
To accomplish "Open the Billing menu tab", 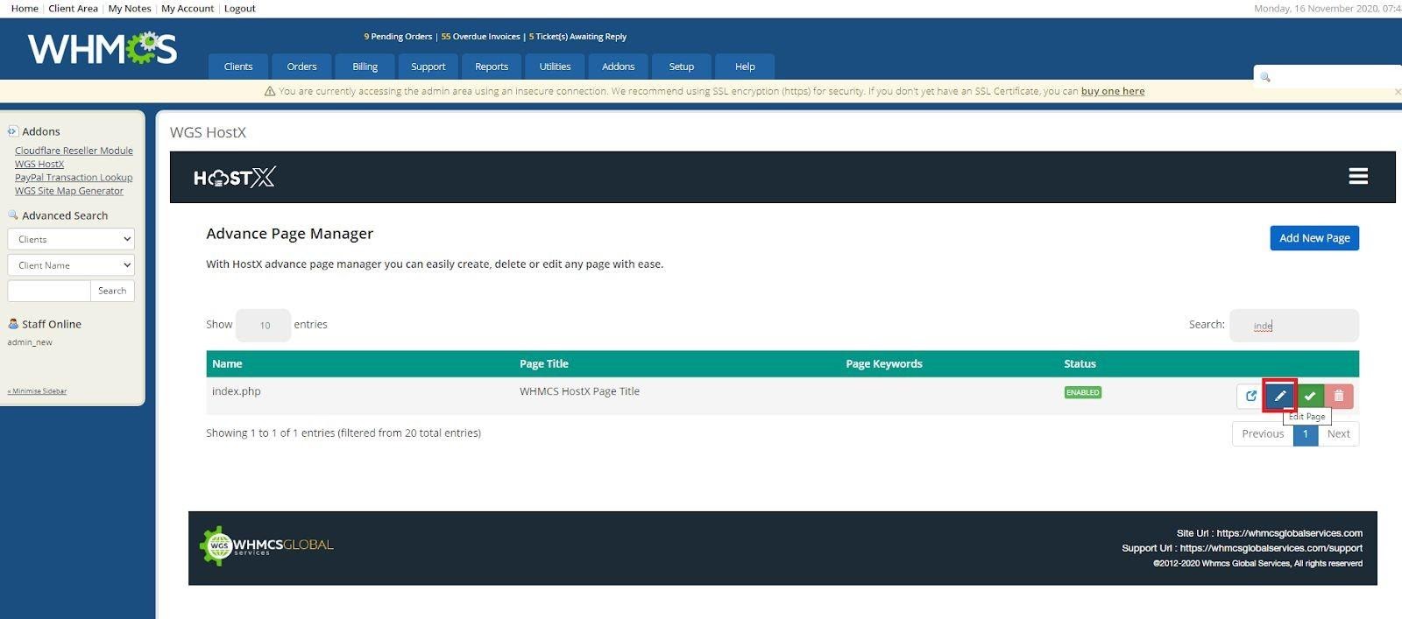I will (365, 67).
